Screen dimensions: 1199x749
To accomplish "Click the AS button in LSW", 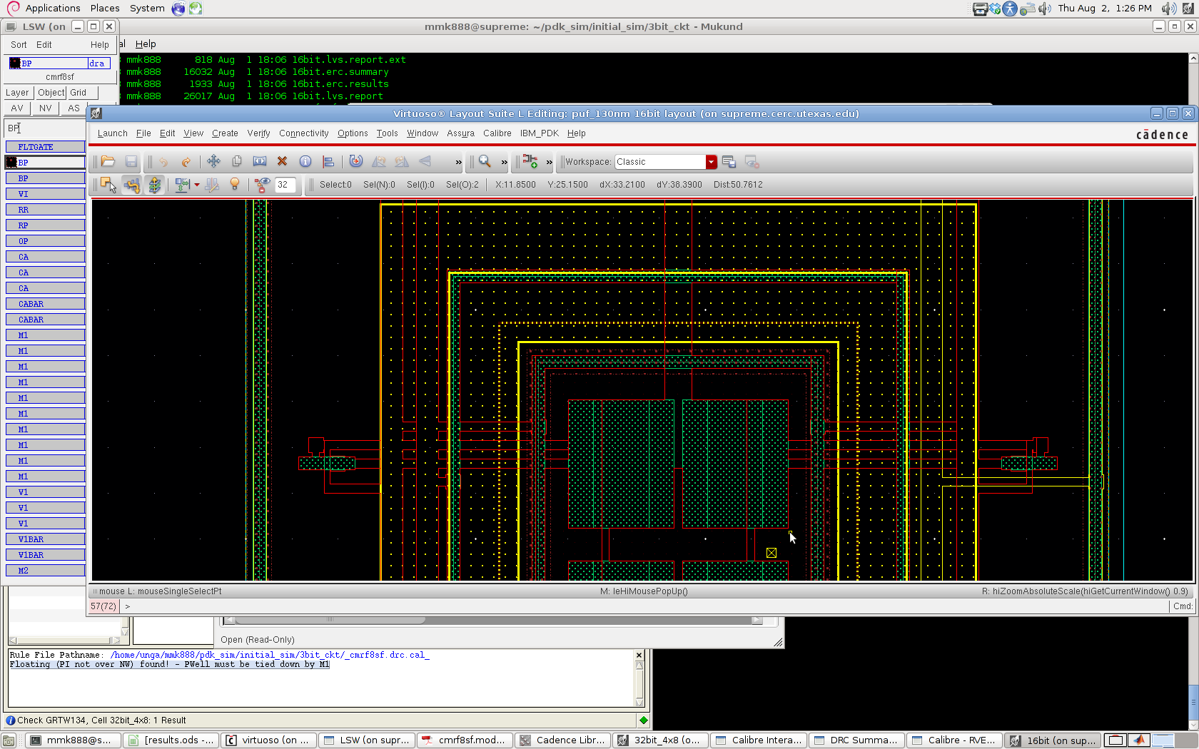I will coord(74,108).
